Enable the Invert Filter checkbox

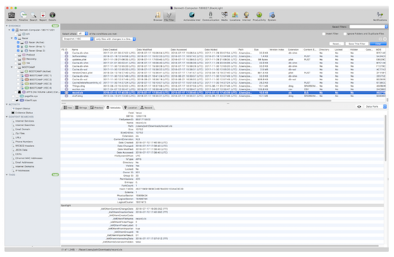click(x=324, y=34)
